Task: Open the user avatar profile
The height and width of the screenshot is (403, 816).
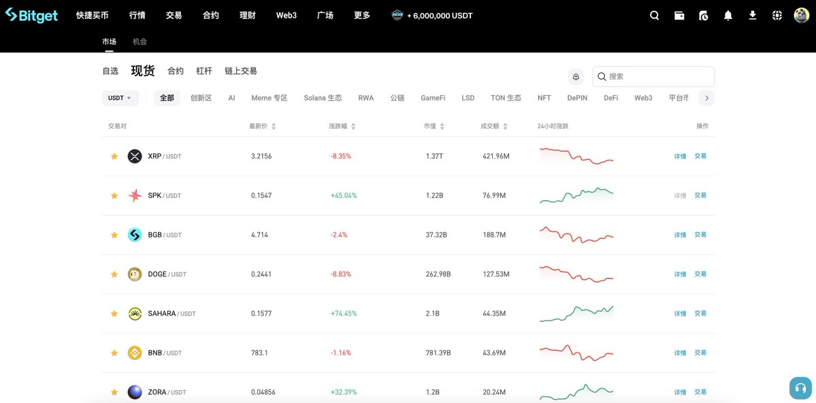Action: click(x=802, y=16)
